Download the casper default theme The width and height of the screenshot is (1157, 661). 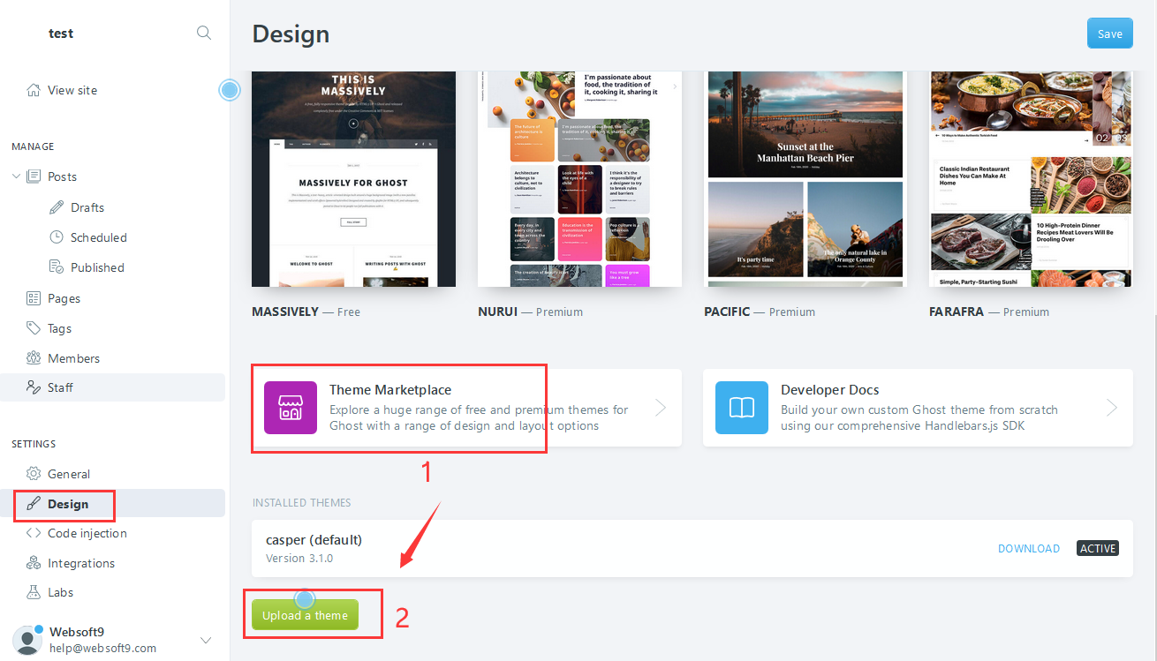pyautogui.click(x=1028, y=548)
